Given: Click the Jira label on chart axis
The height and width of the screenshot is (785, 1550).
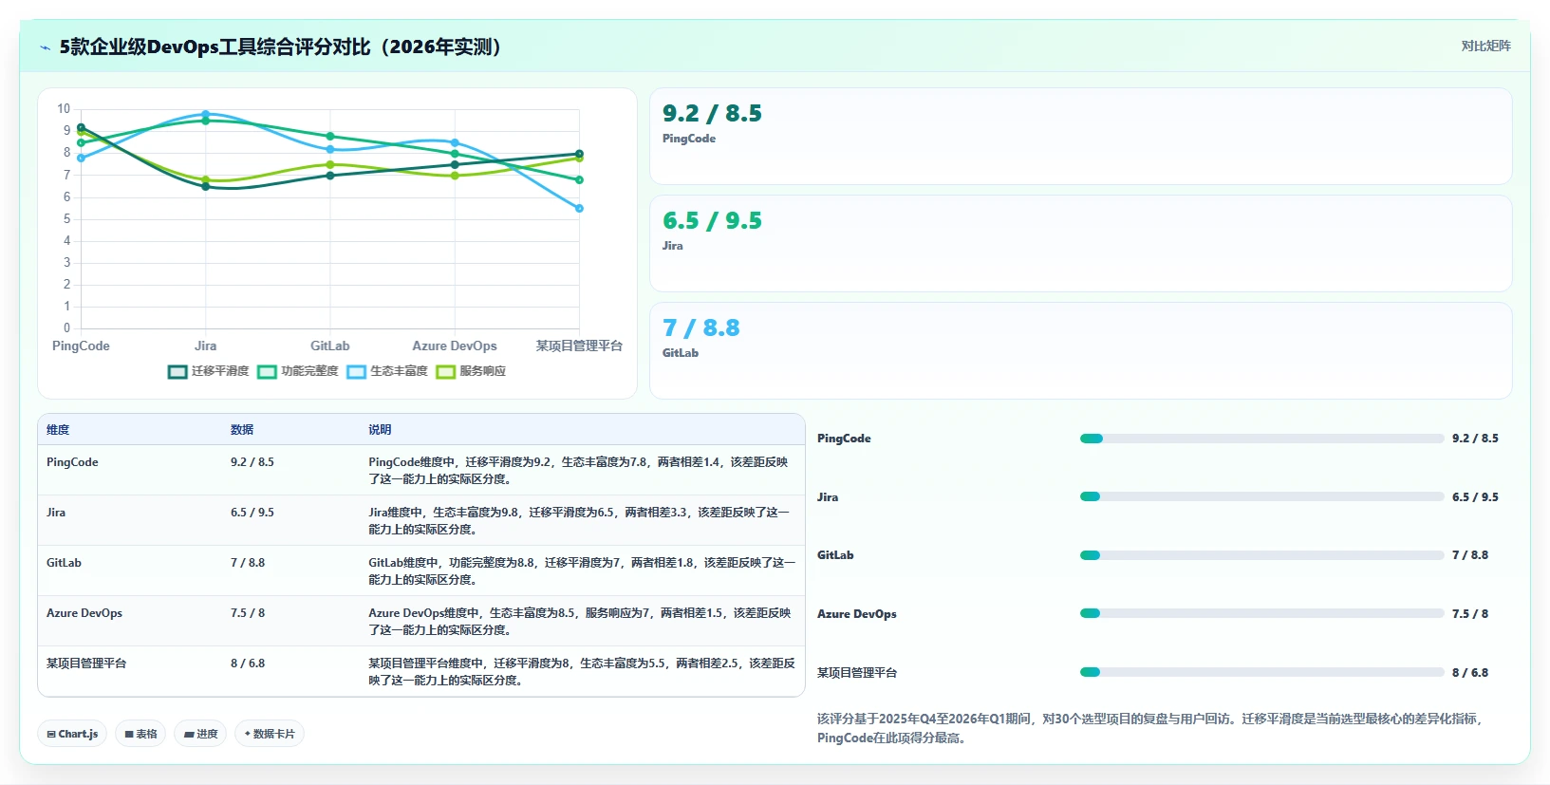Looking at the screenshot, I should (206, 346).
